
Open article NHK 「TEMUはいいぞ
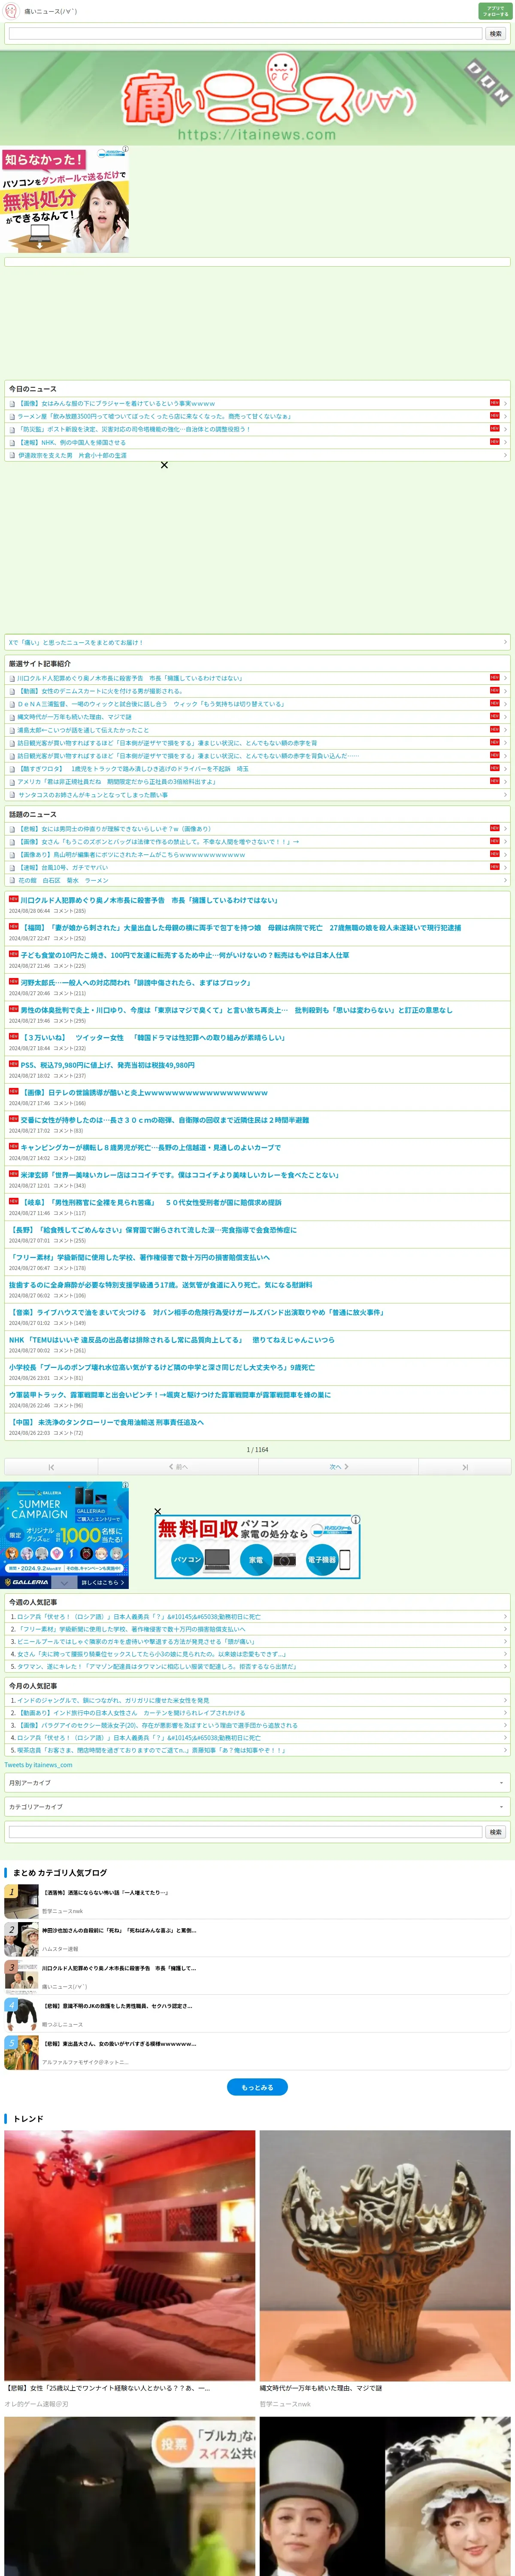(172, 1340)
